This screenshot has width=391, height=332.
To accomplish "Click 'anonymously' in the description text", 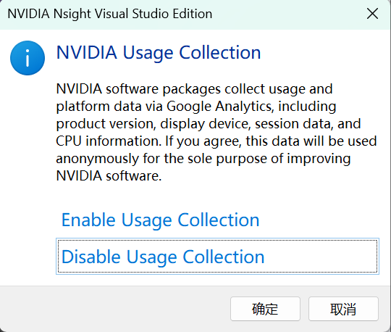I will [97, 159].
